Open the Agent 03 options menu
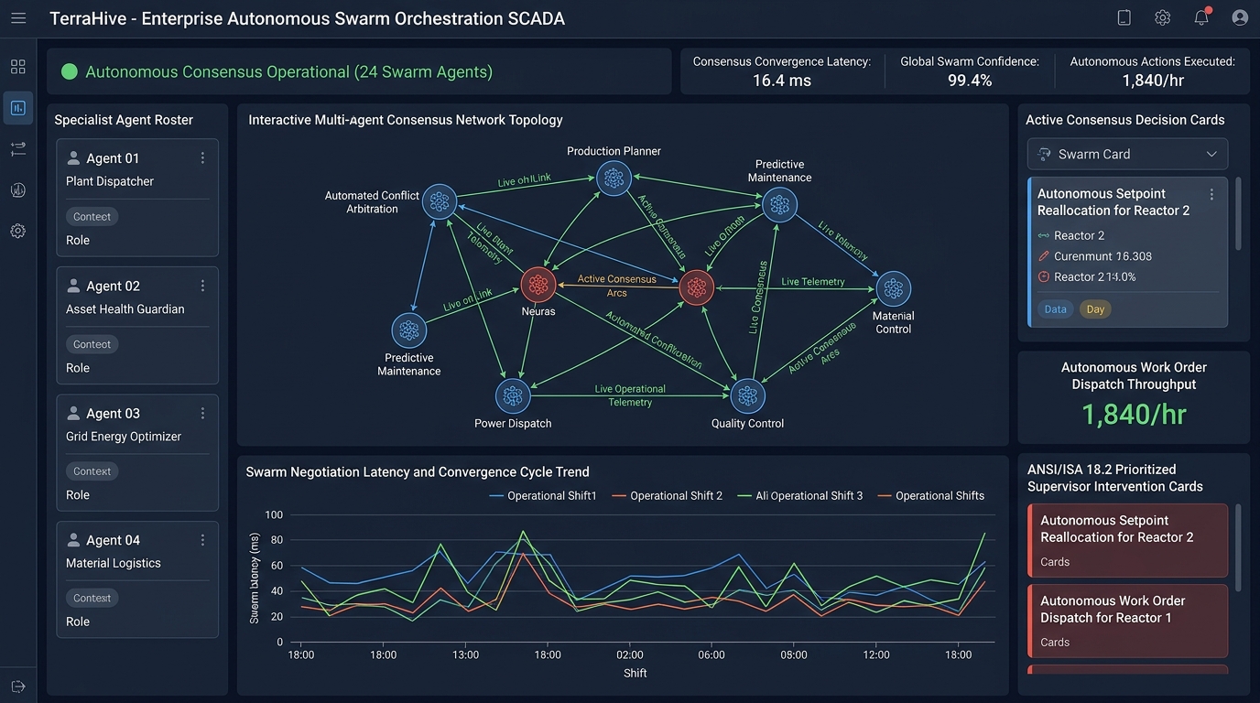Viewport: 1260px width, 703px height. click(202, 413)
